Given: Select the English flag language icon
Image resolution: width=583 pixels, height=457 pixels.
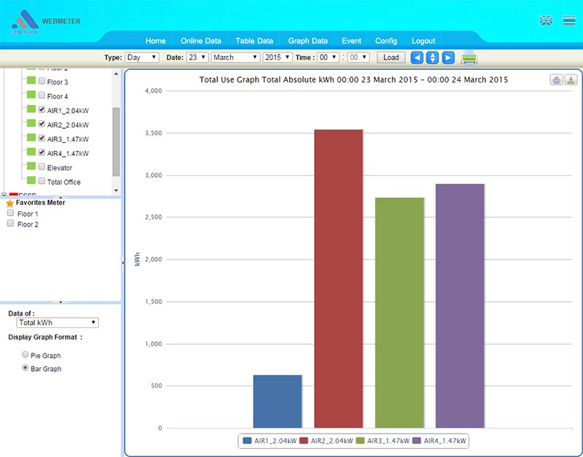Looking at the screenshot, I should click(x=547, y=20).
